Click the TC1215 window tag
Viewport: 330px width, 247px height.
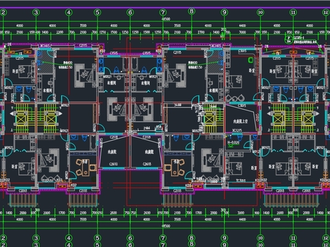(237, 130)
